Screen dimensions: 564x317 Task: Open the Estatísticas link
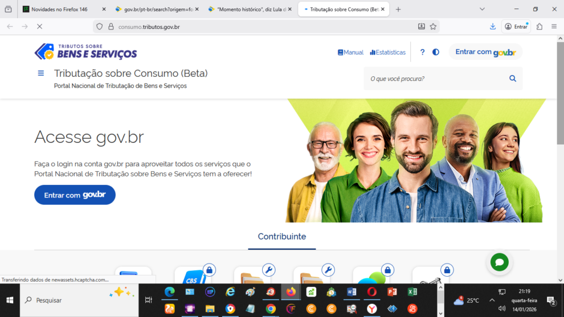[x=387, y=52]
